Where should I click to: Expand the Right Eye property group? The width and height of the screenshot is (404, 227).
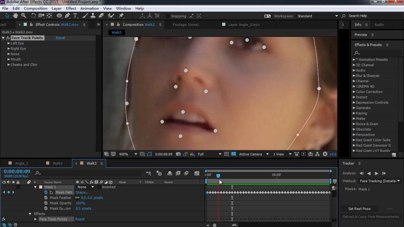(9, 48)
